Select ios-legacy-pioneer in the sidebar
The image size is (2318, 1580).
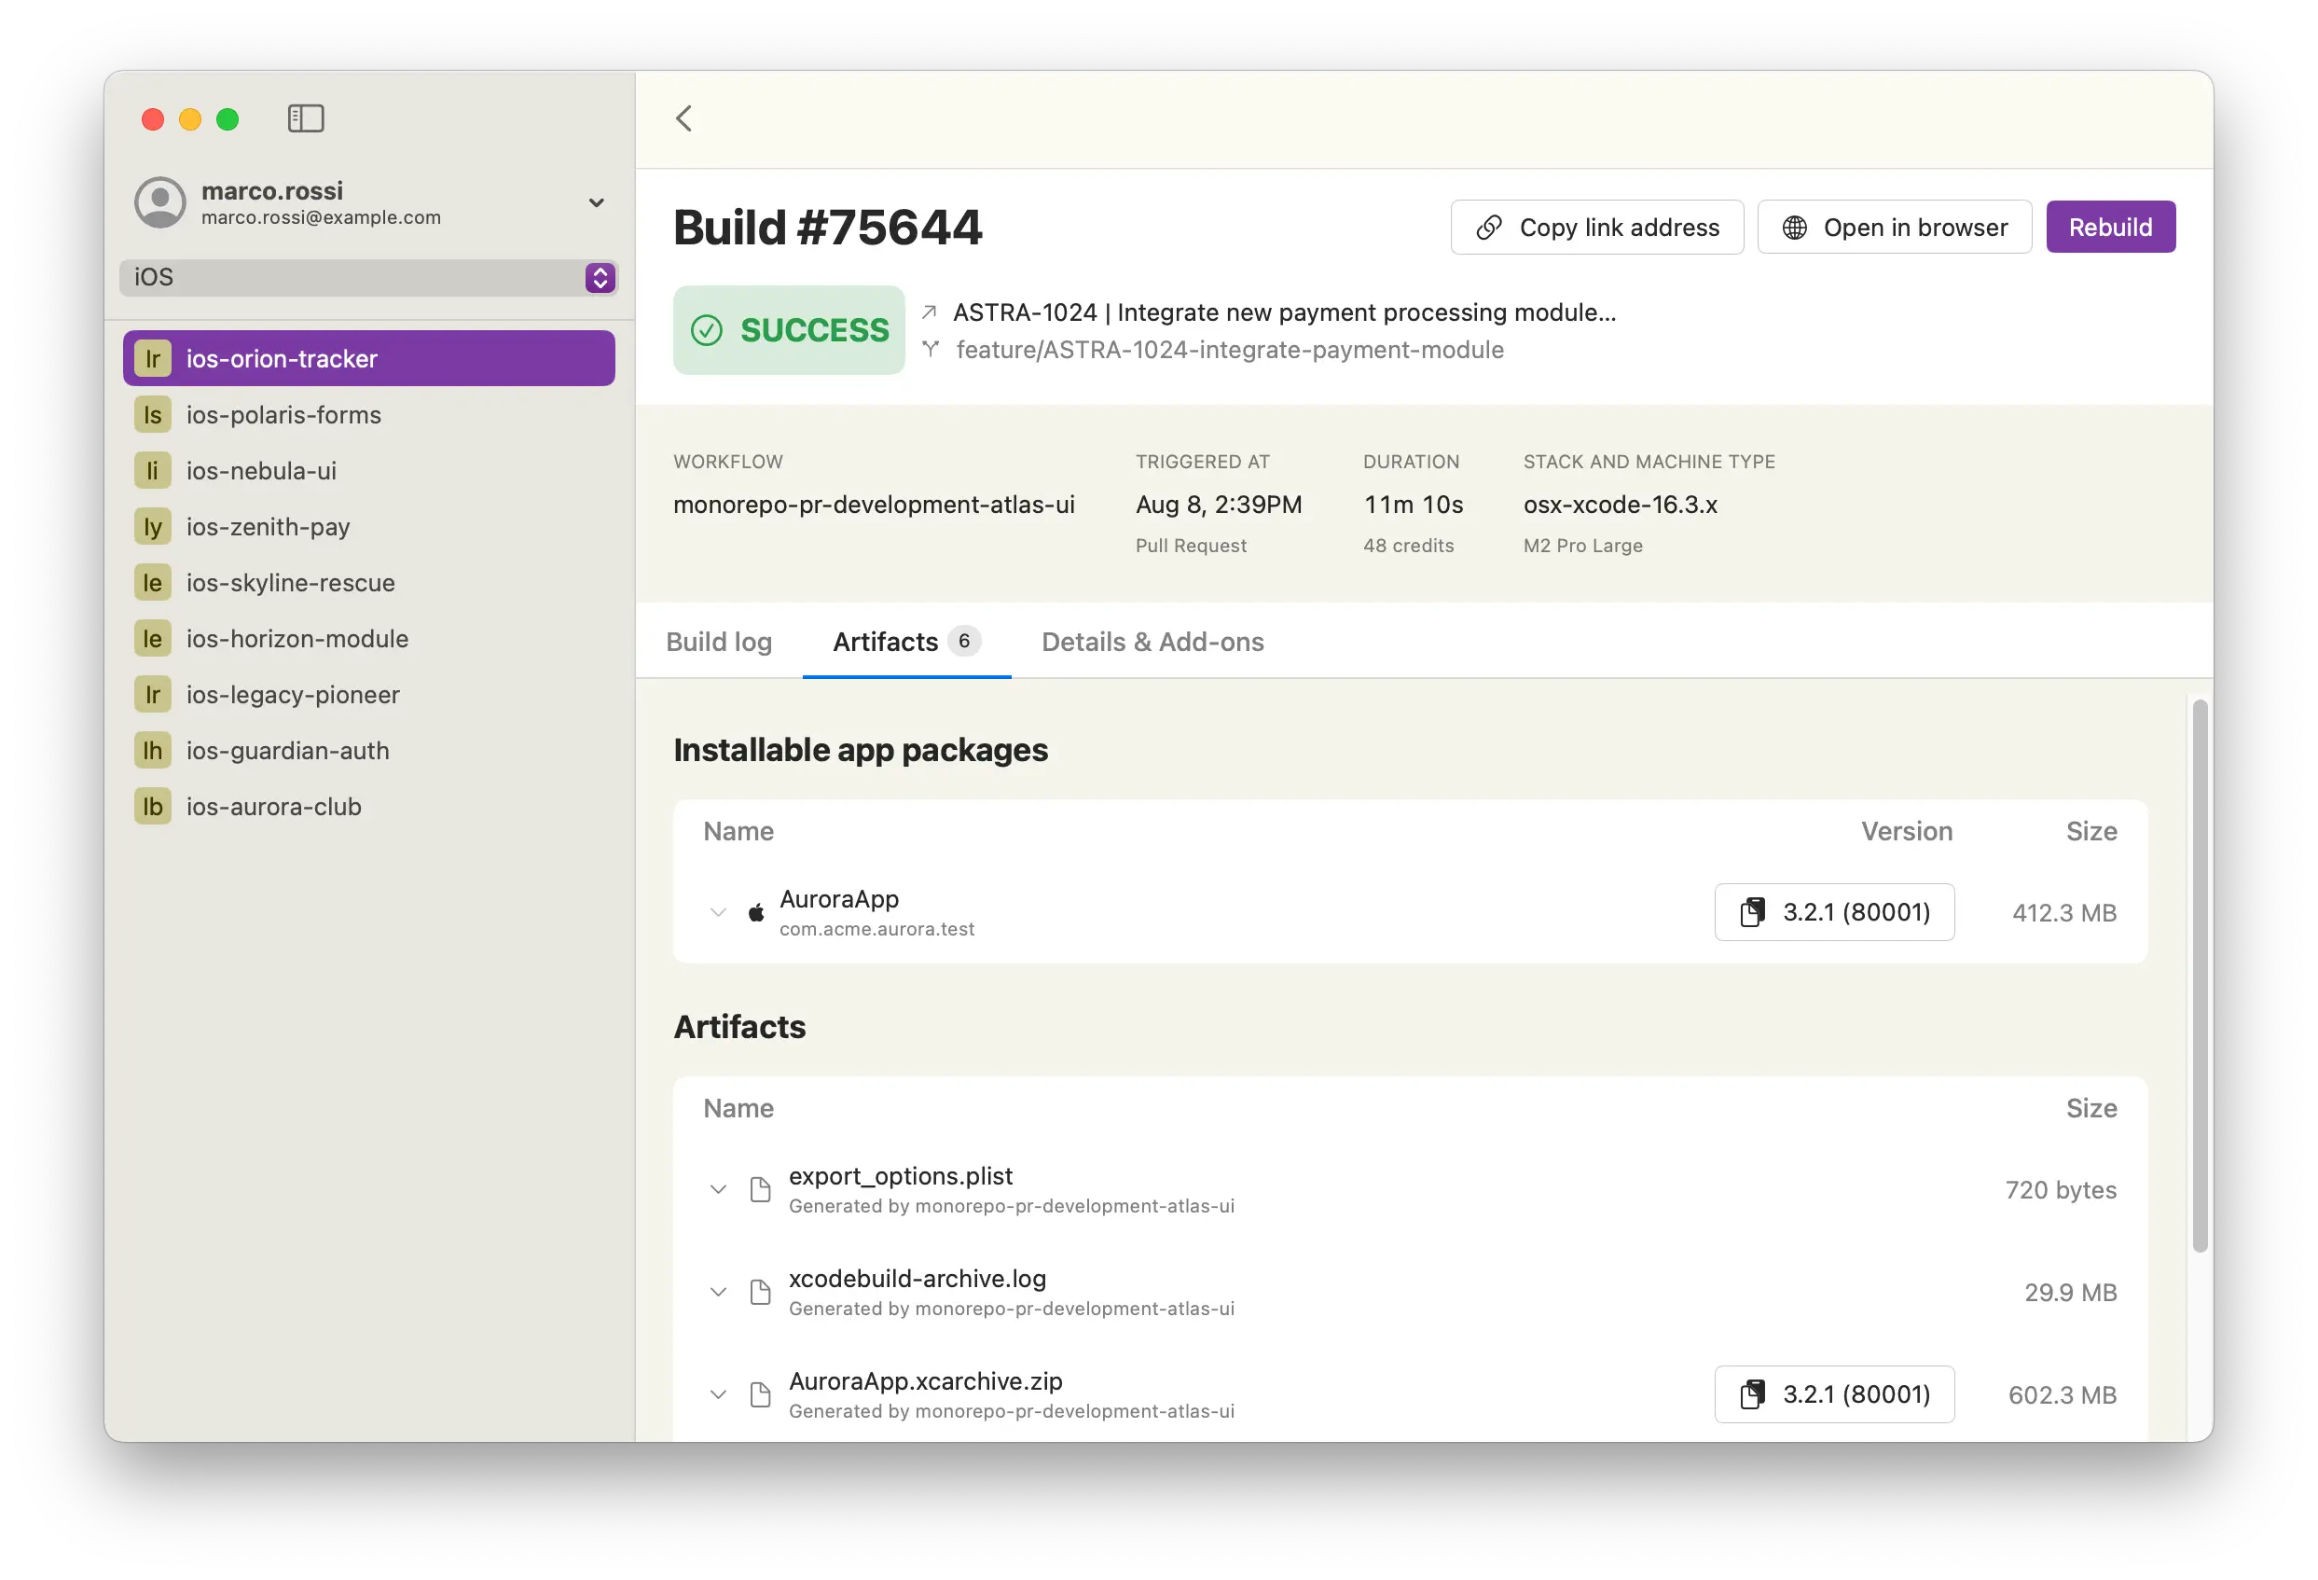click(x=369, y=694)
